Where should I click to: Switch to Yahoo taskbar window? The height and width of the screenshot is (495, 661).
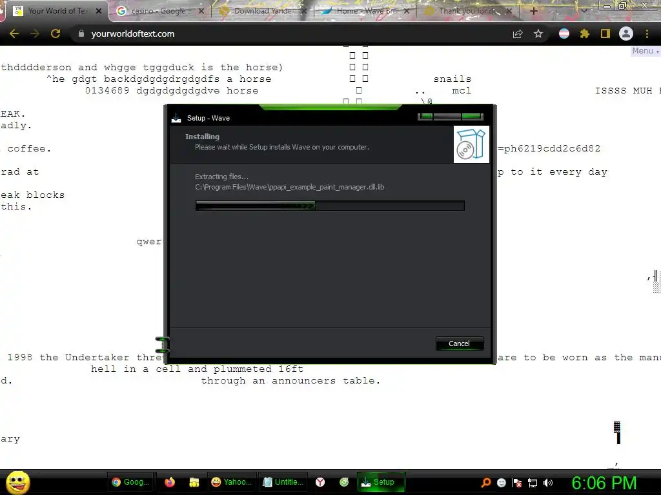click(x=231, y=482)
